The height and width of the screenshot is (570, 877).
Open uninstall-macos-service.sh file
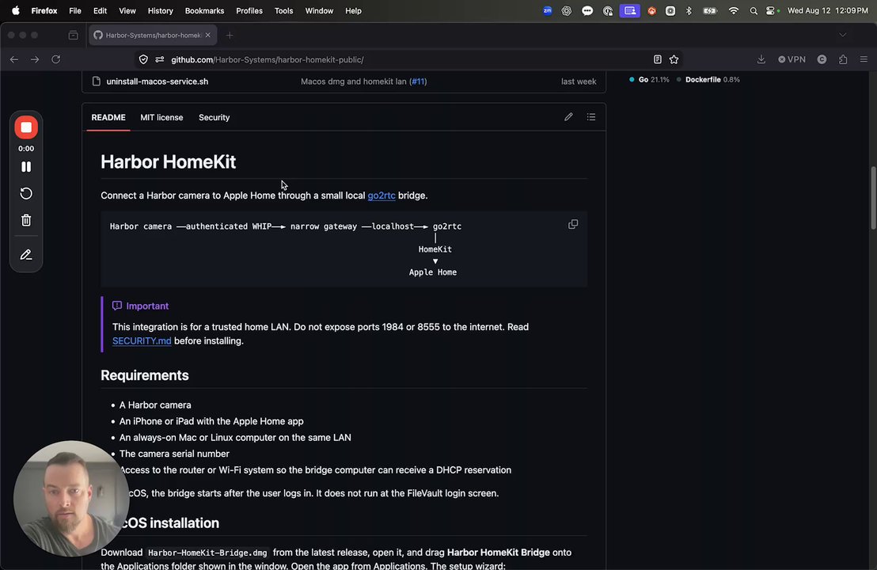coord(158,82)
